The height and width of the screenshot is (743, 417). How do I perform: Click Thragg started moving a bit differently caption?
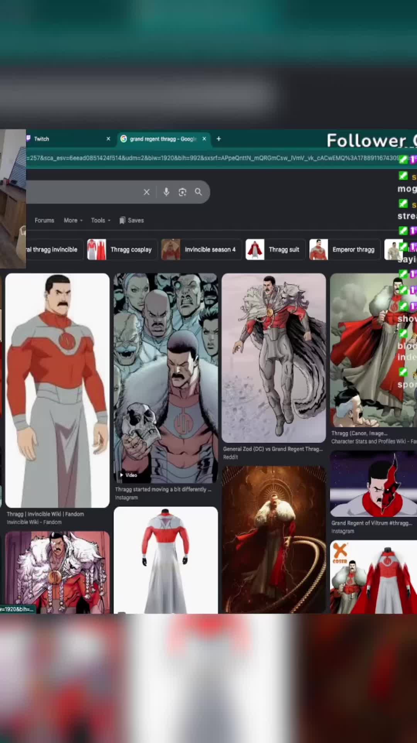click(x=163, y=490)
